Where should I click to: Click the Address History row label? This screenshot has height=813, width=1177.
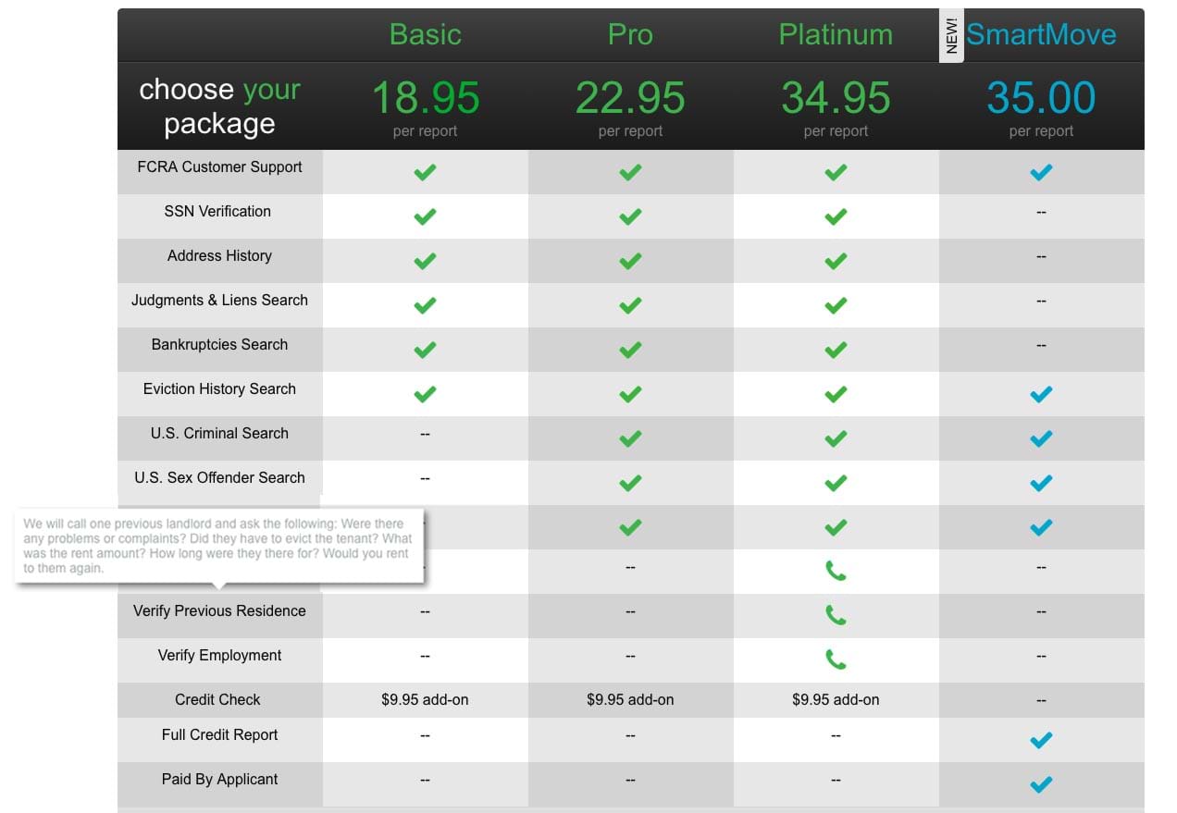point(219,255)
